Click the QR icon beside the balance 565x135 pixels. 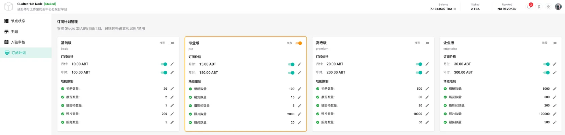tap(455, 9)
